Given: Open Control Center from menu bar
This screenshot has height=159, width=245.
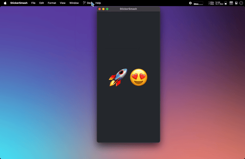Looking at the screenshot, I should [x=236, y=3].
